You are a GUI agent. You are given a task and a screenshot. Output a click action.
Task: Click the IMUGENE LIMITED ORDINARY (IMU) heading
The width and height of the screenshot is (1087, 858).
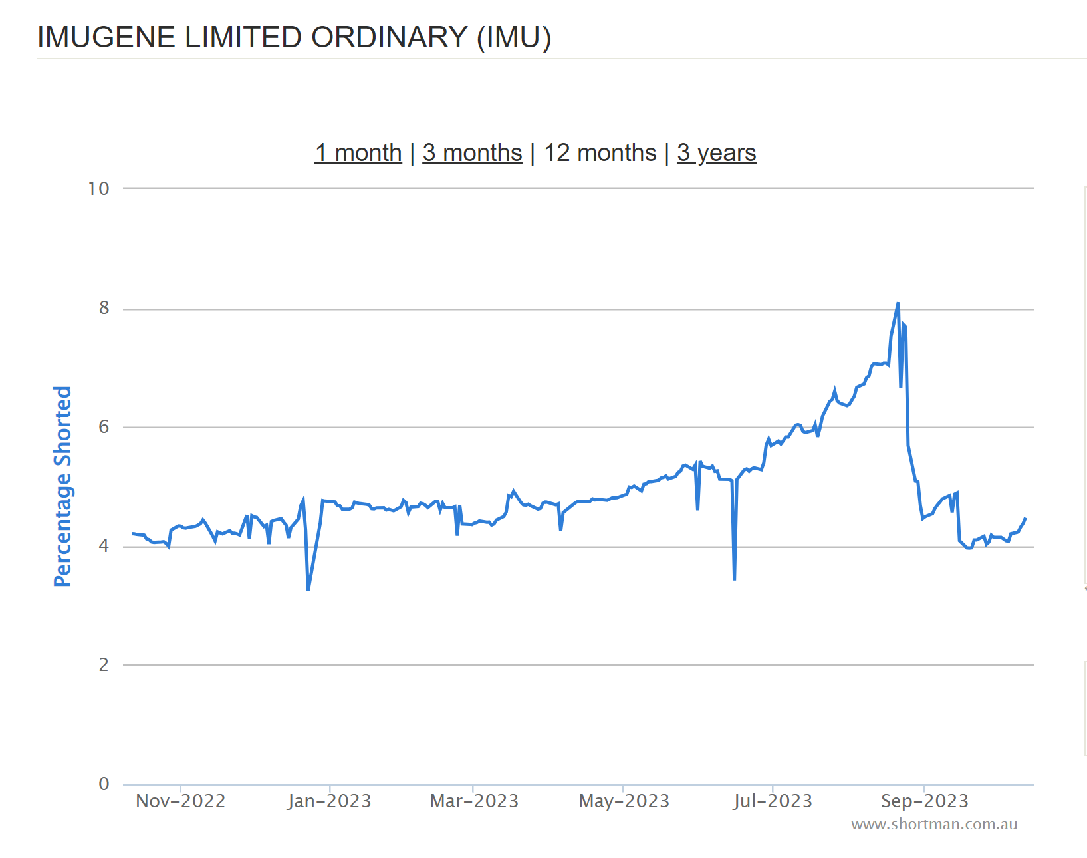coord(294,37)
